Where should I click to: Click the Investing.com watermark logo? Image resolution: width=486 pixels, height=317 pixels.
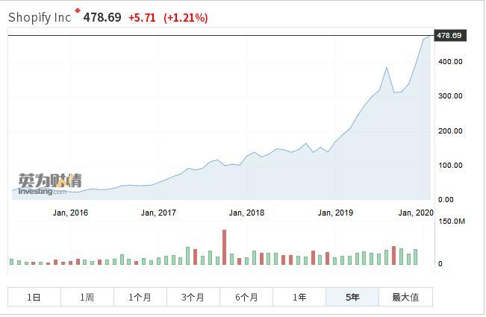[50, 184]
